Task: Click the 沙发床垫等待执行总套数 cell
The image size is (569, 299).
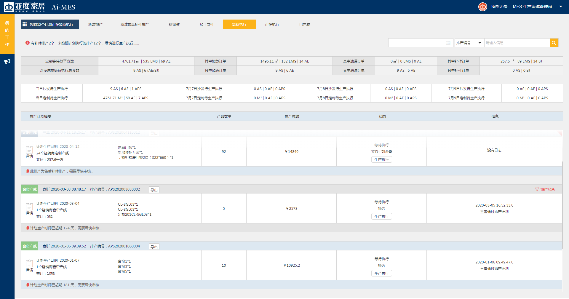Action: pyautogui.click(x=60, y=70)
